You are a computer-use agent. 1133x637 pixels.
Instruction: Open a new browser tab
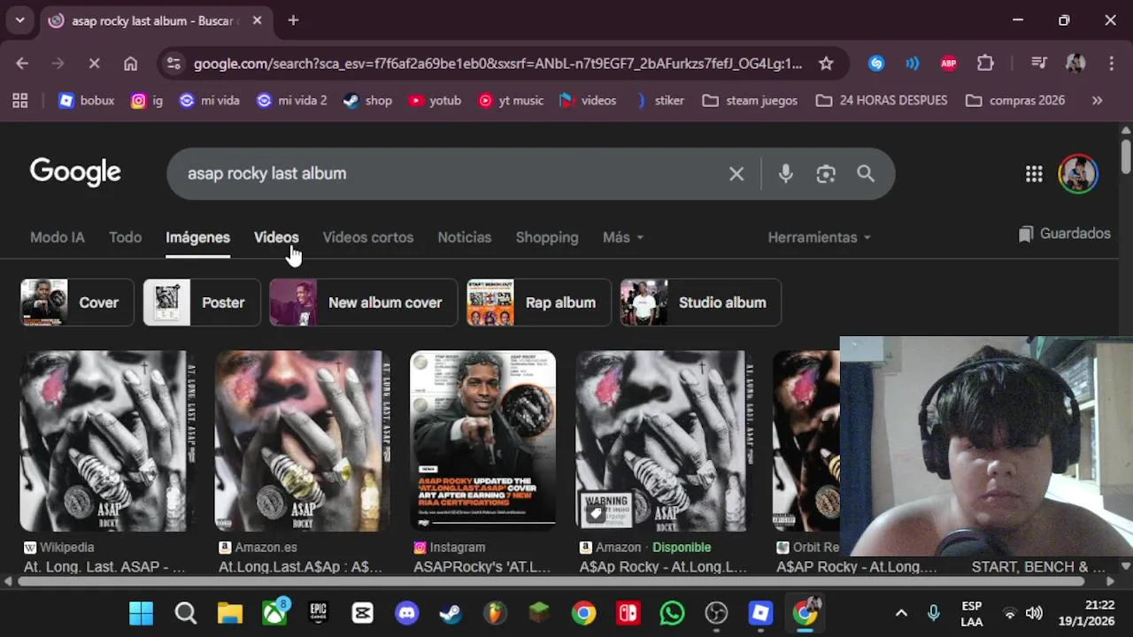(293, 20)
